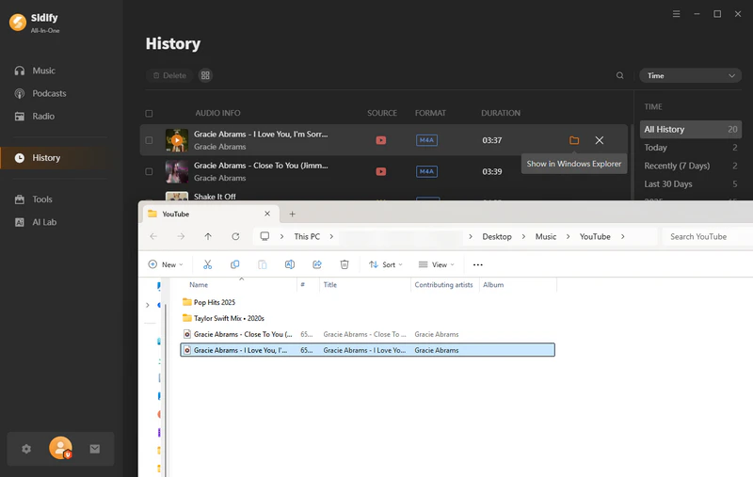Click the folder icon to show in Explorer
The height and width of the screenshot is (477, 753).
click(574, 140)
